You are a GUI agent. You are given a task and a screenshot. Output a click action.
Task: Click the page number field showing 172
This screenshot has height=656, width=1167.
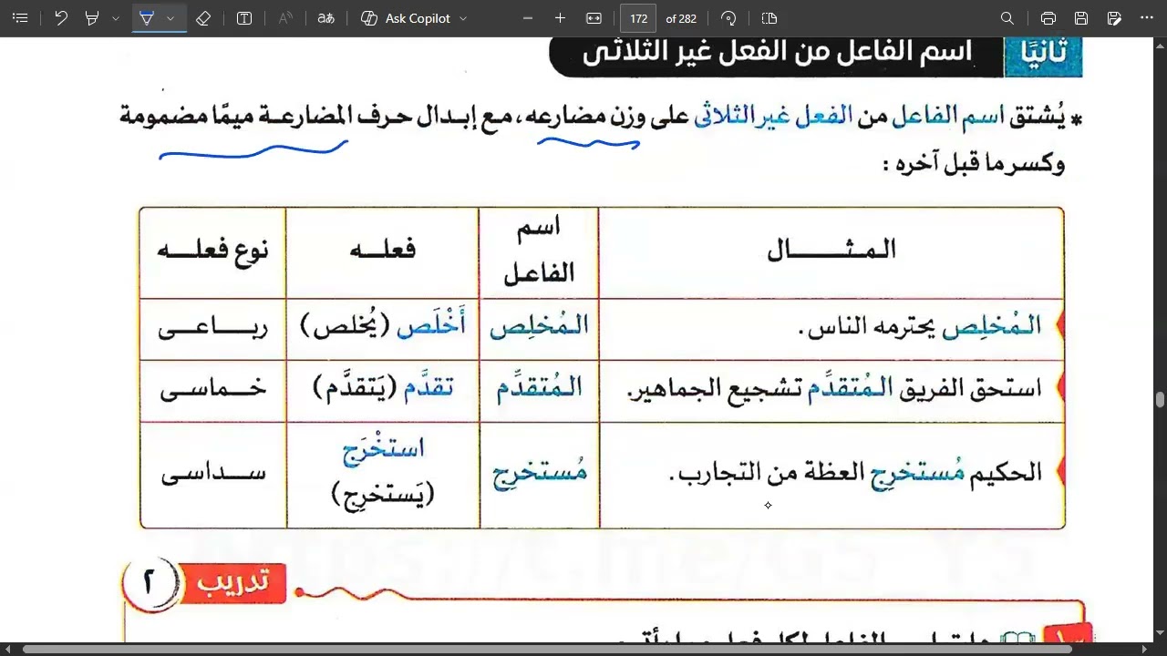638,18
